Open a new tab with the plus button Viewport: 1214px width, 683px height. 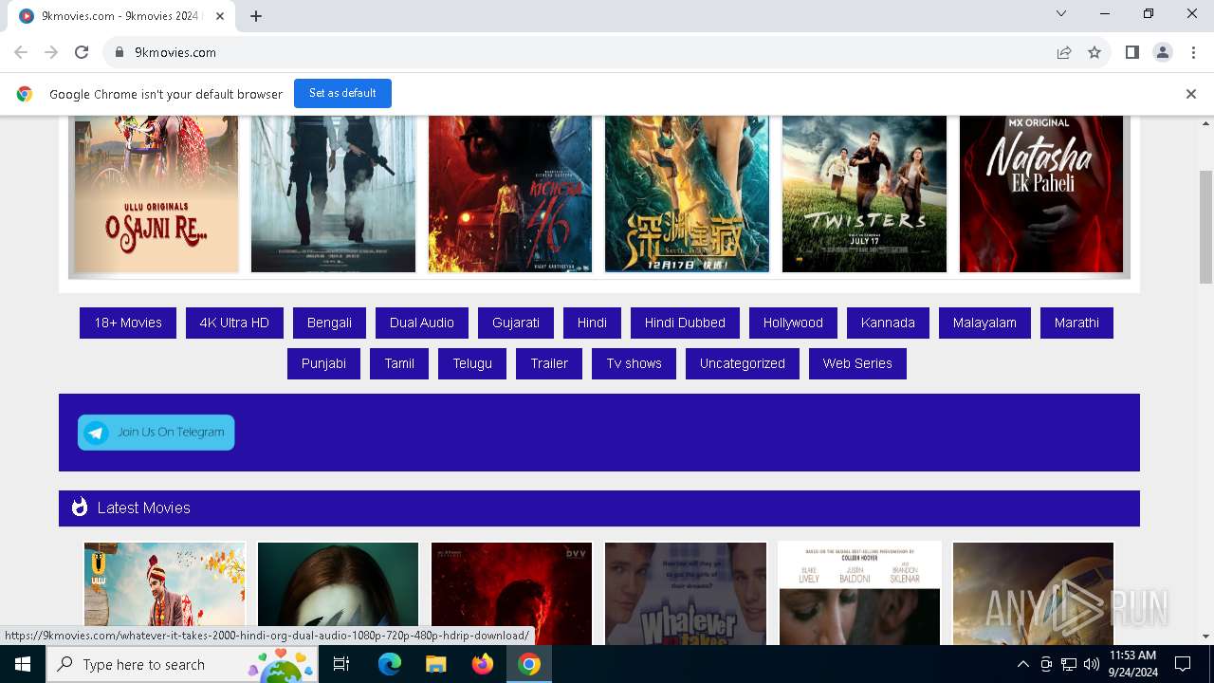click(x=256, y=16)
